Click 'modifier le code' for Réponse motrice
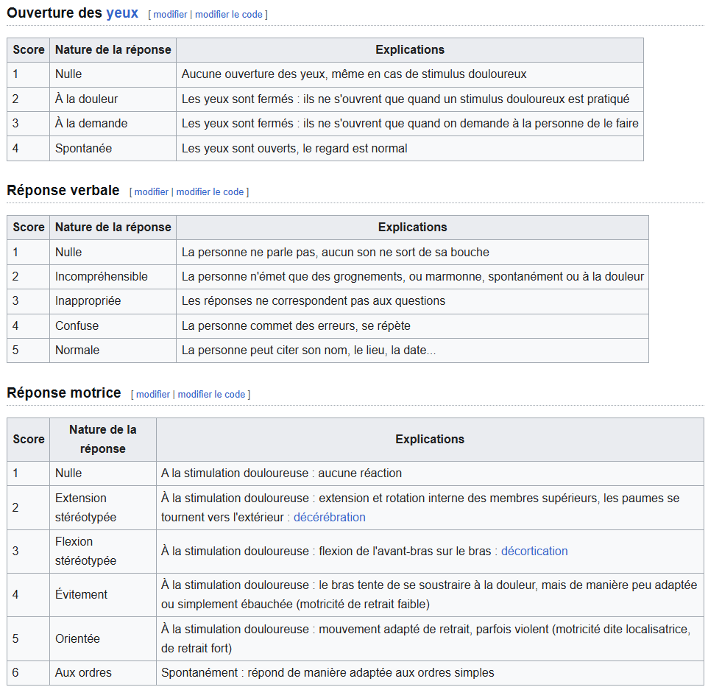Screen dimensions: 708x687 211,395
